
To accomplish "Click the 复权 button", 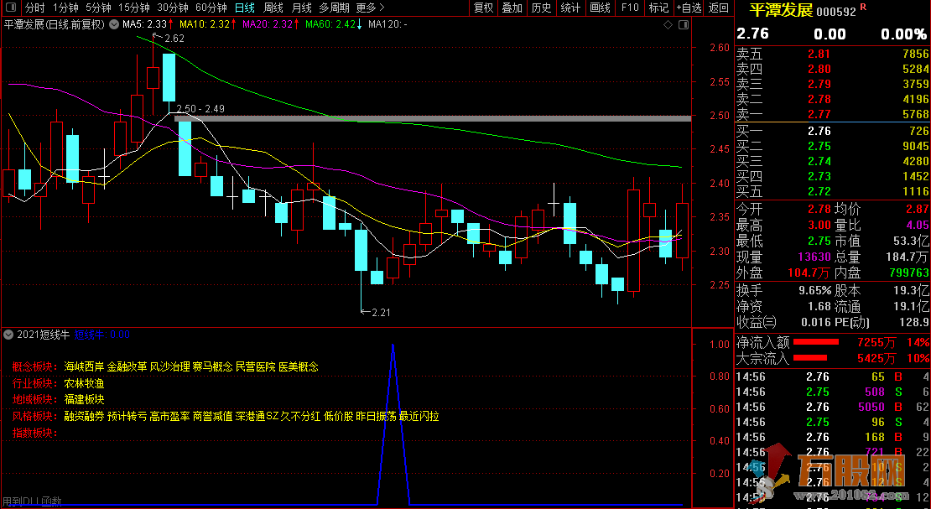I will click(483, 8).
